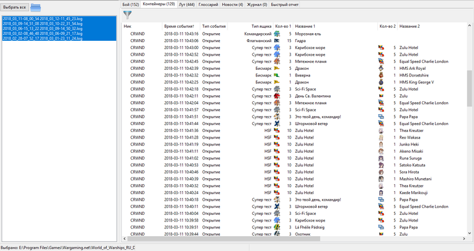
Task: Click Reo Wakasa commander portrait icon
Action: point(380,137)
